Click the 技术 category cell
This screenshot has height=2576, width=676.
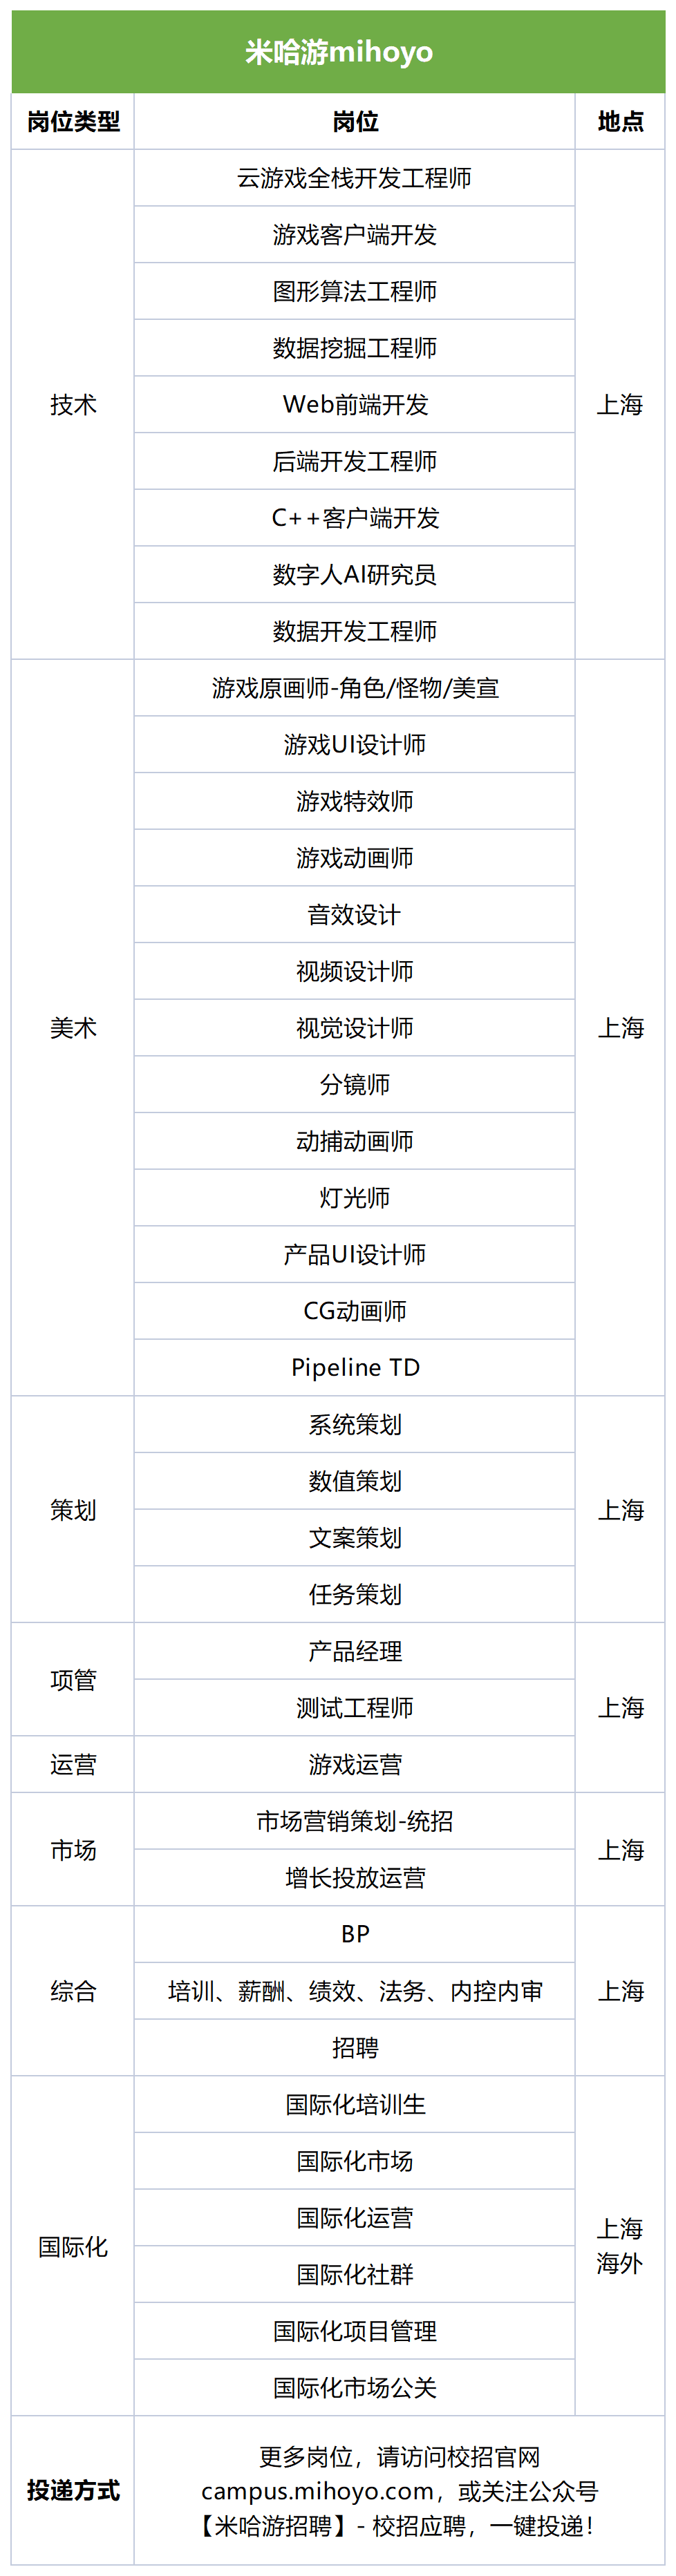(x=73, y=404)
